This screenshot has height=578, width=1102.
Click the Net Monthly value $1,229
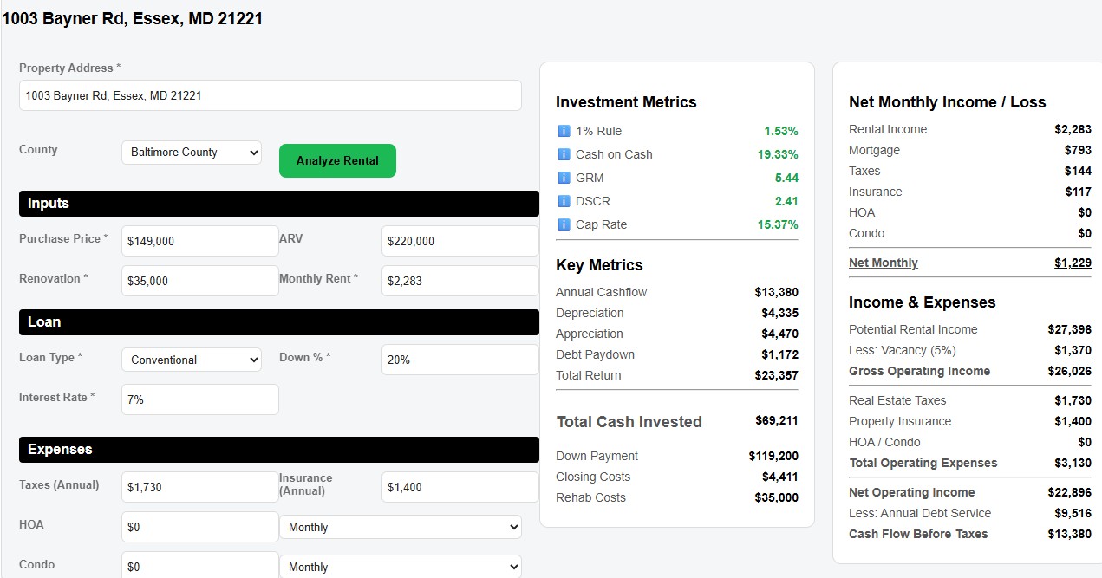point(1073,263)
